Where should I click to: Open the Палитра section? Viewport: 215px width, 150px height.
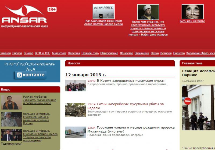(179, 53)
